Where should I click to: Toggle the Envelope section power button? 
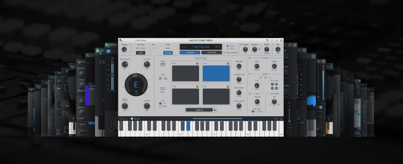point(249,58)
